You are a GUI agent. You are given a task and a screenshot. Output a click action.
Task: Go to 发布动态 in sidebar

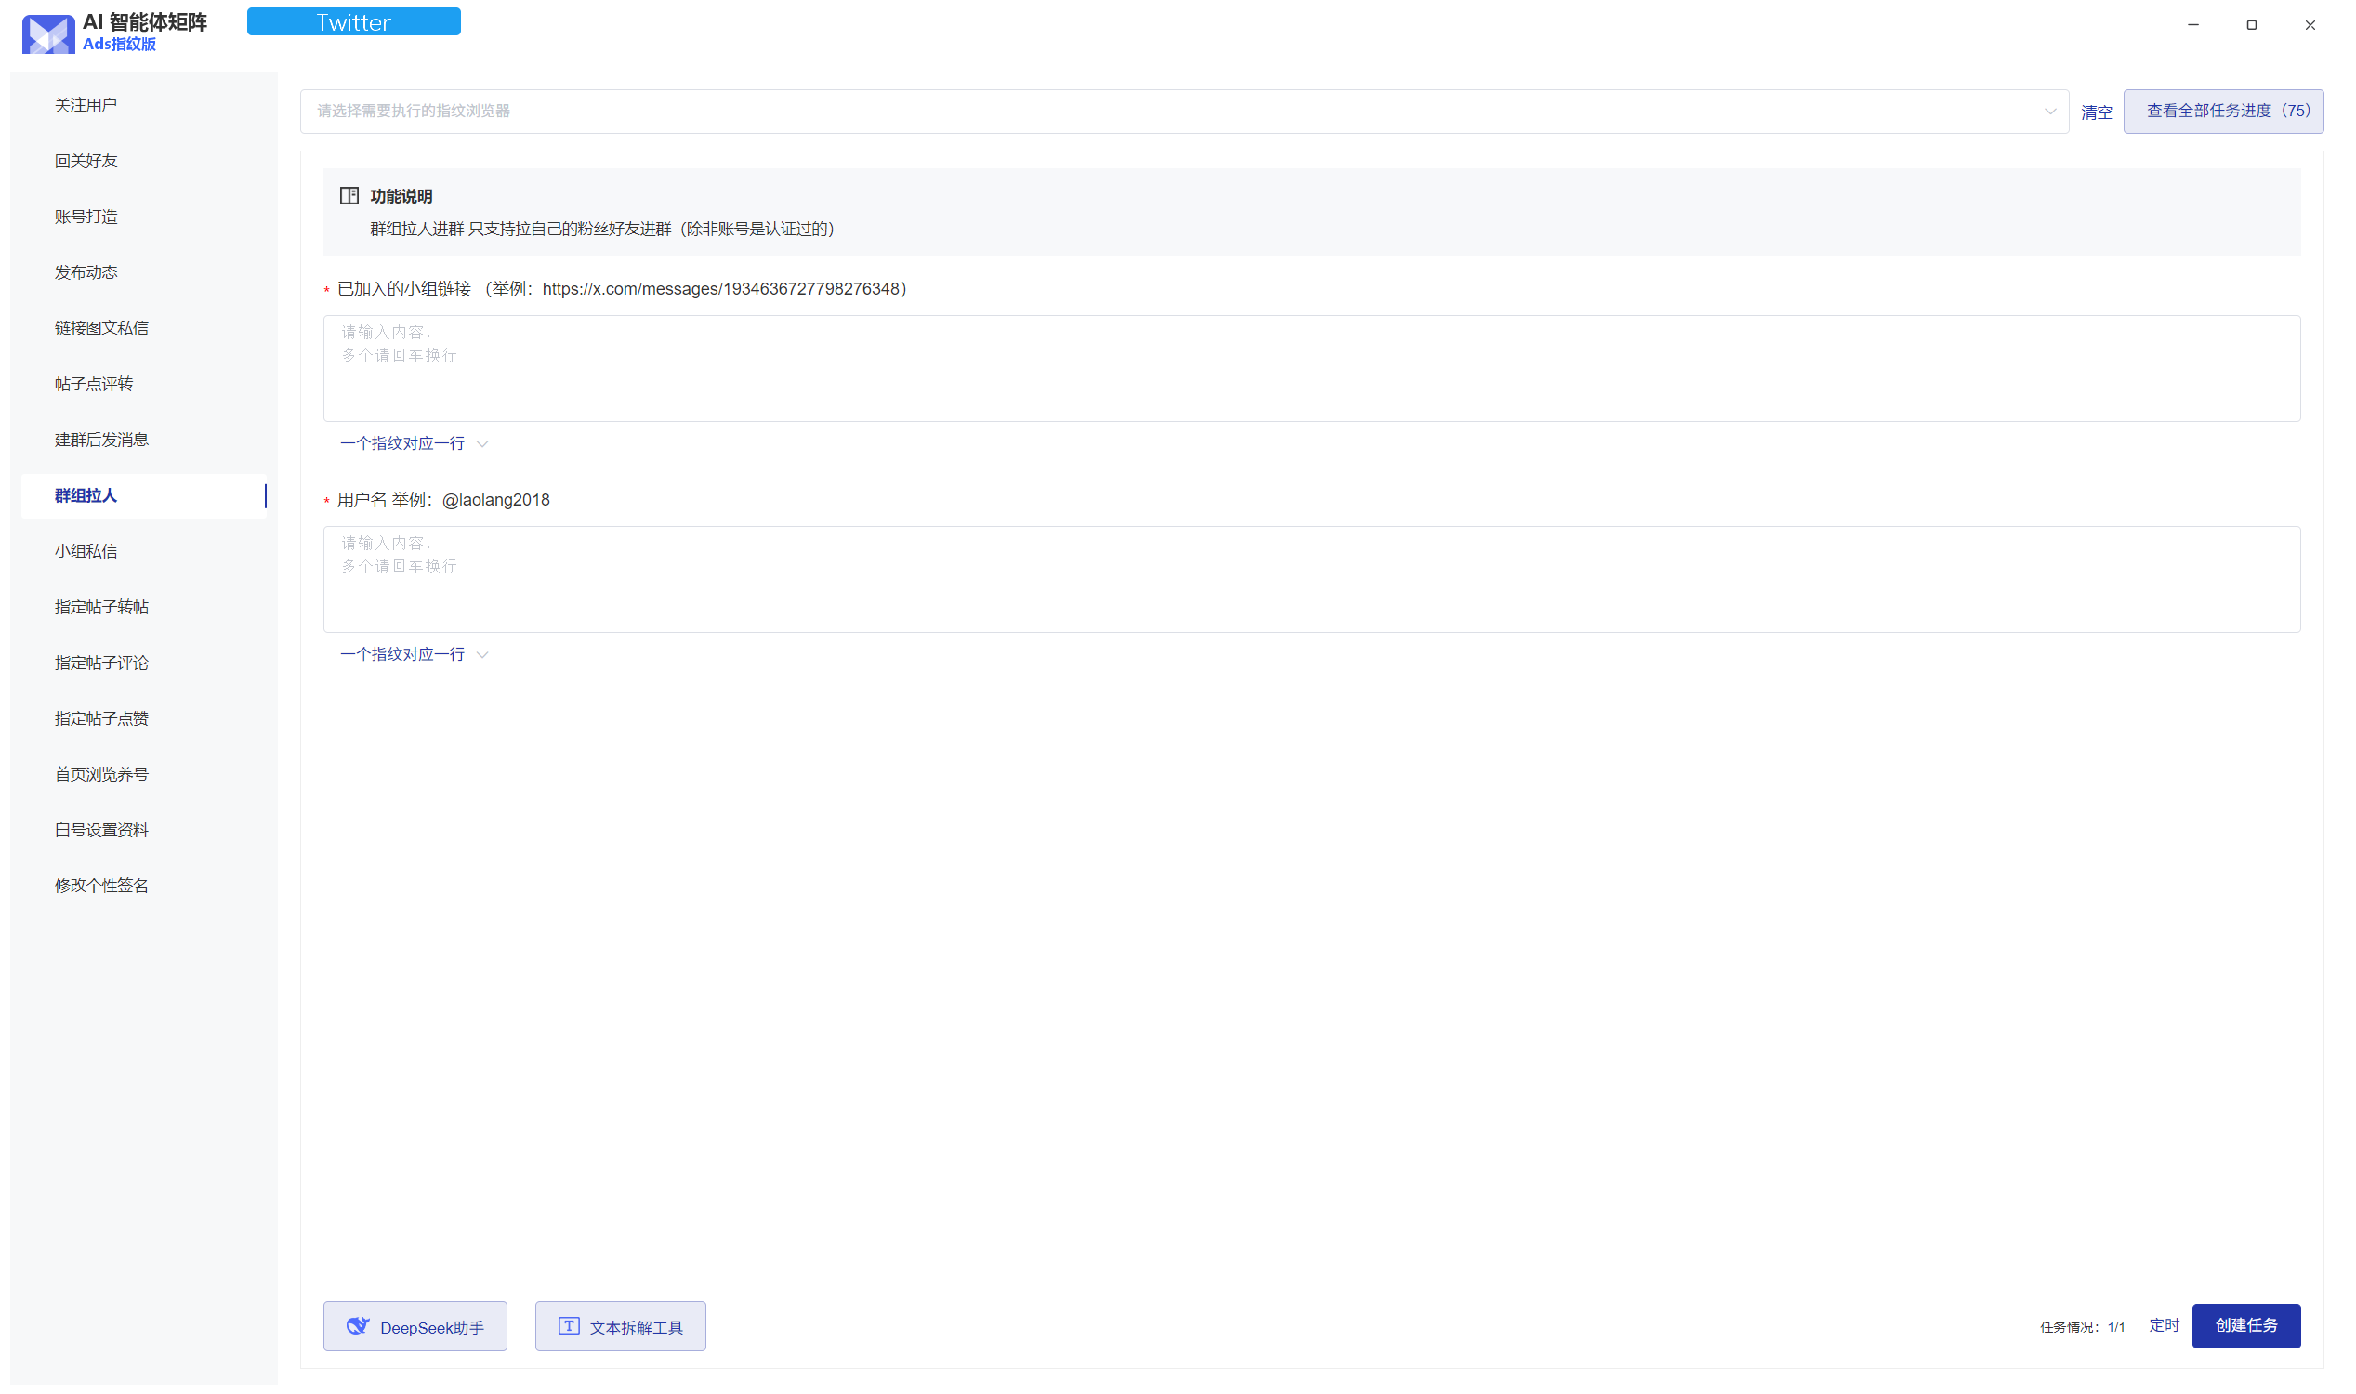pos(86,272)
